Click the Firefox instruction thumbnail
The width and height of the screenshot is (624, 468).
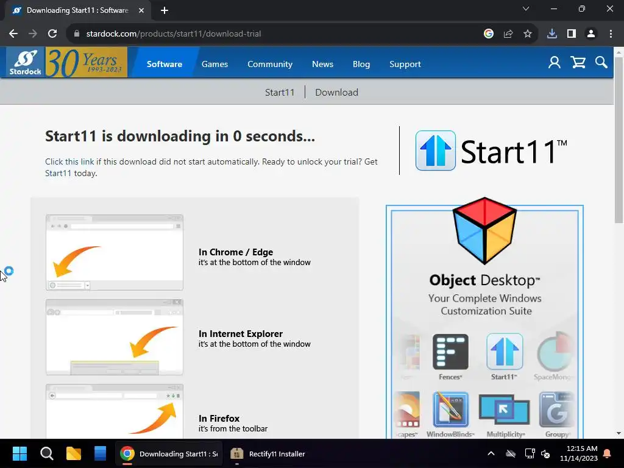click(x=115, y=411)
